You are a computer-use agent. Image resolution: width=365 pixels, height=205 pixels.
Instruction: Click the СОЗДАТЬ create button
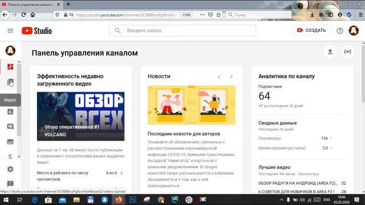pyautogui.click(x=311, y=30)
